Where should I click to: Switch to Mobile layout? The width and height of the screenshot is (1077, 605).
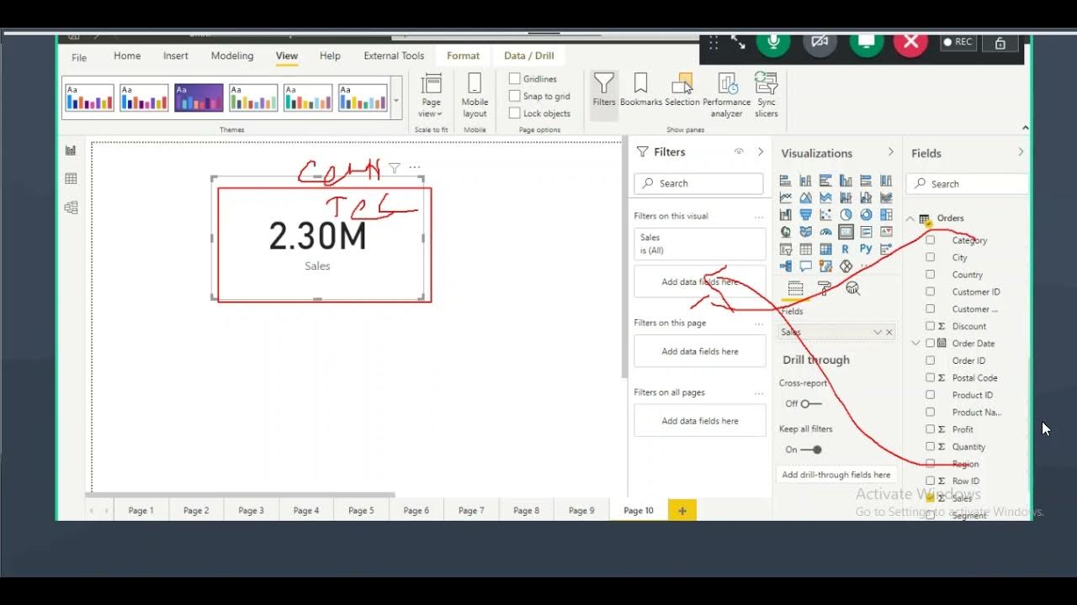pos(475,95)
